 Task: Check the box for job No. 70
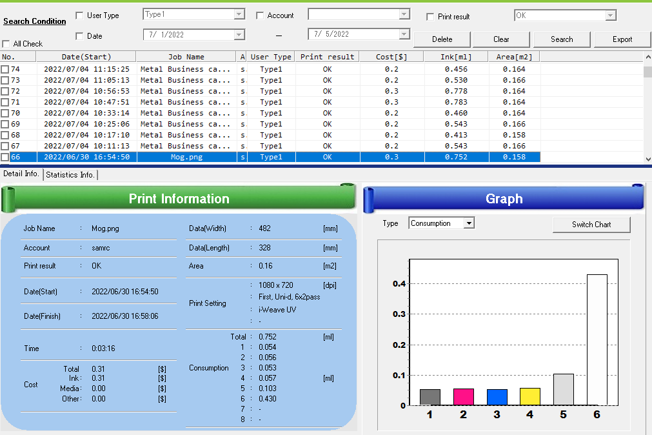click(x=5, y=113)
